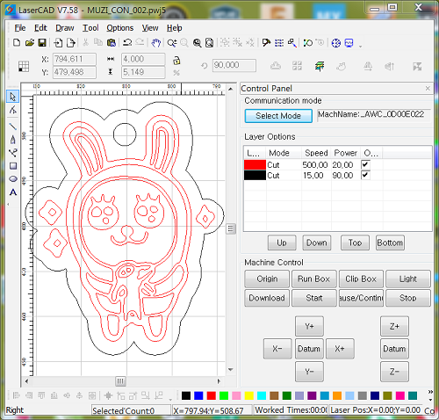This screenshot has width=439, height=420.
Task: Create a new file with New icon
Action: click(x=17, y=43)
